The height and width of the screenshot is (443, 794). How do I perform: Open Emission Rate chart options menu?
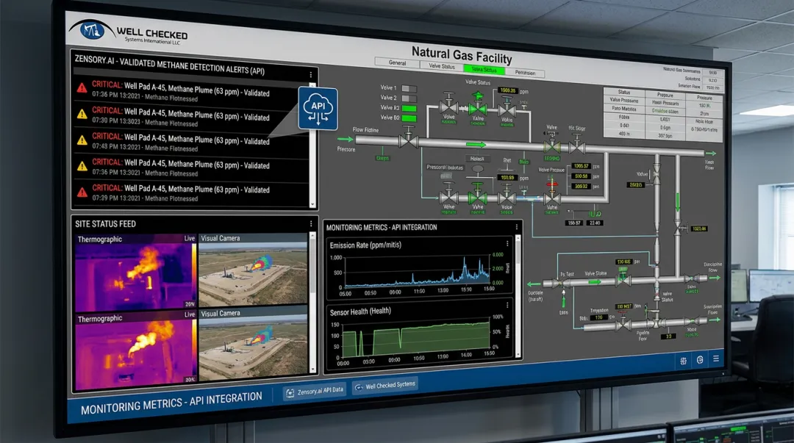tap(507, 243)
